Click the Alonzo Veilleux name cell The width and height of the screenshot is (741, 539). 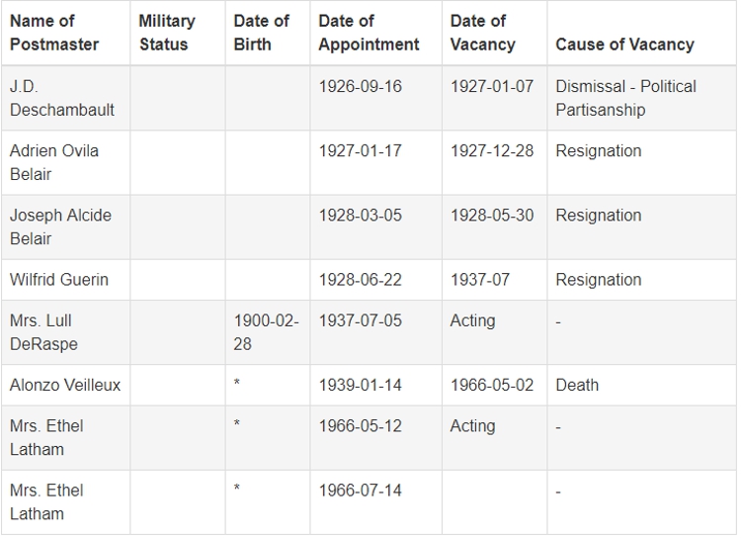point(65,385)
